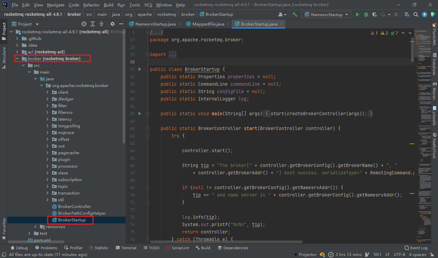Open the Terminal tool window
The image size is (438, 258).
point(126,248)
